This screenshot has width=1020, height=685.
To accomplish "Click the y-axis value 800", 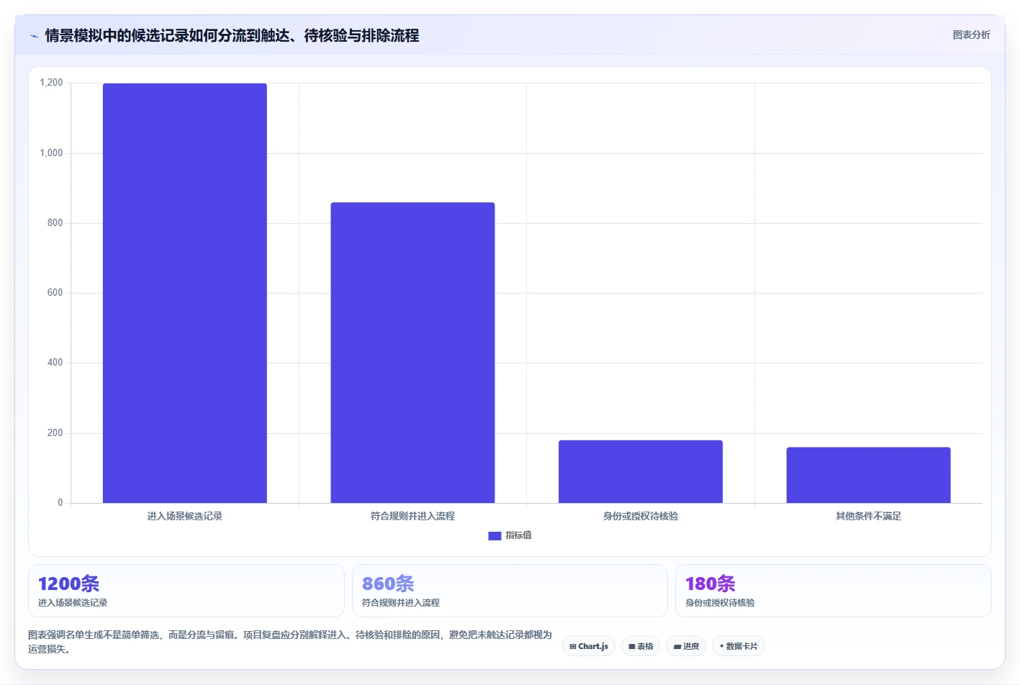I will (x=55, y=222).
